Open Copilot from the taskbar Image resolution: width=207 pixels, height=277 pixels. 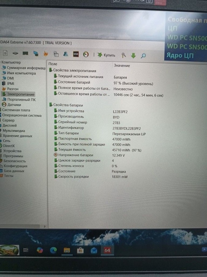[x=40, y=250]
